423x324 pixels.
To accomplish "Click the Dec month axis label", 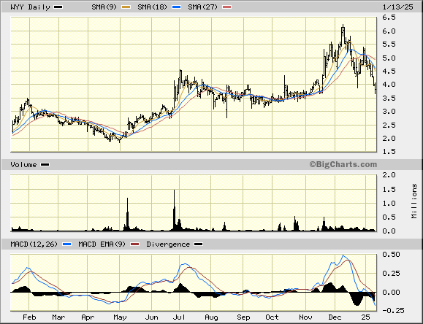I will tap(335, 317).
